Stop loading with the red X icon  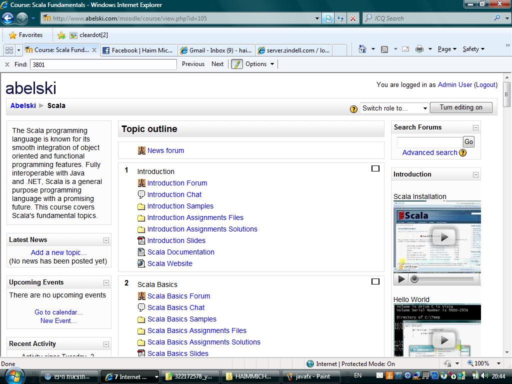353,18
